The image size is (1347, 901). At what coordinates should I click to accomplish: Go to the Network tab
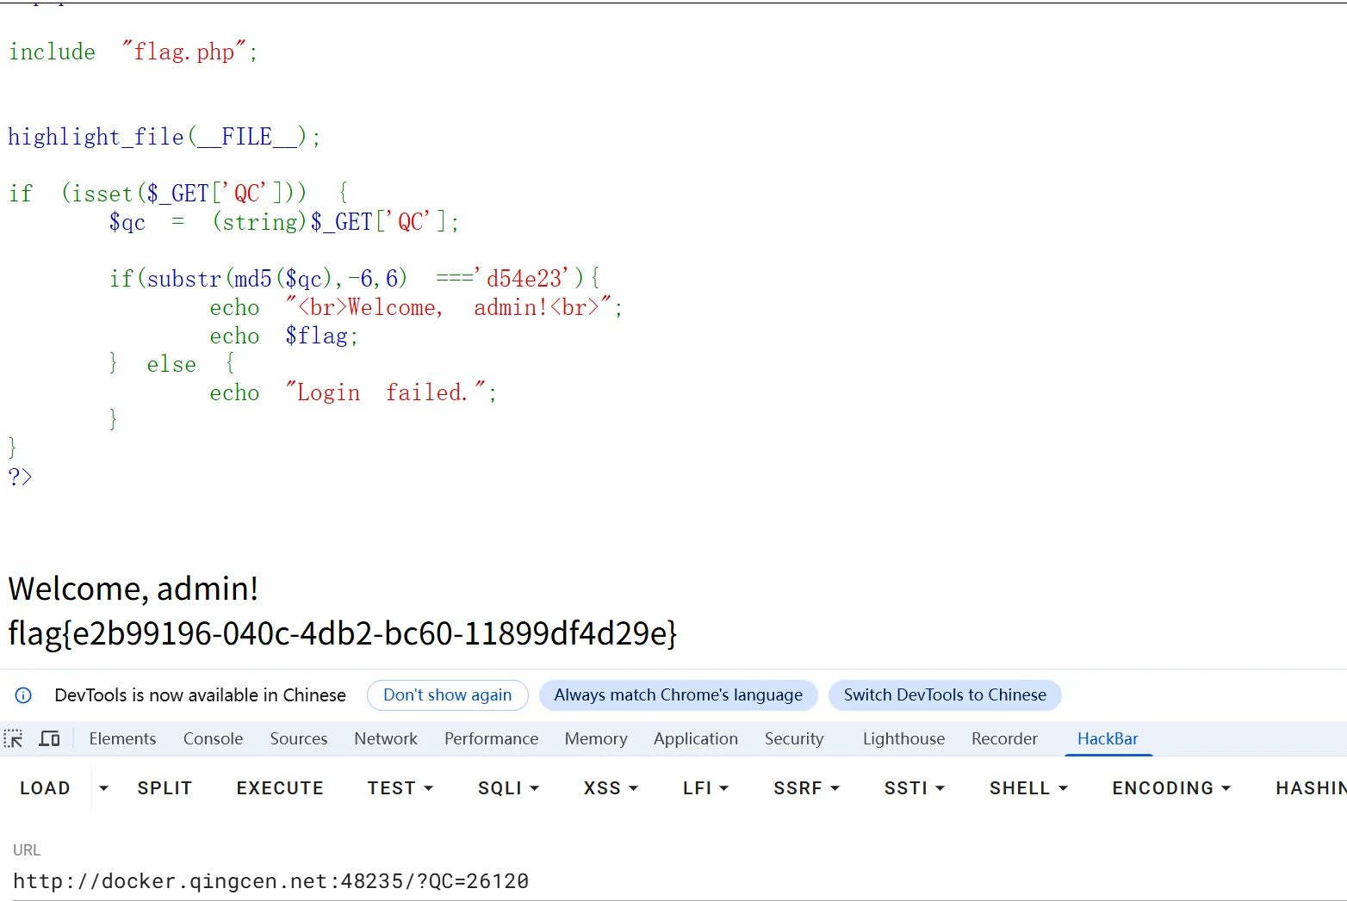click(x=386, y=738)
